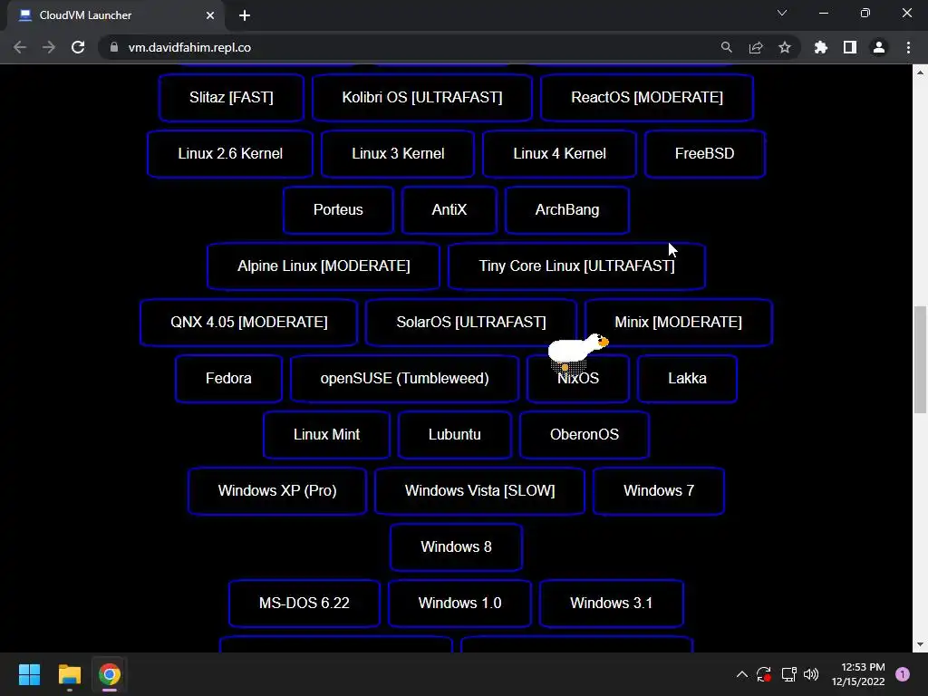Start Linux 4 Kernel

[559, 154]
